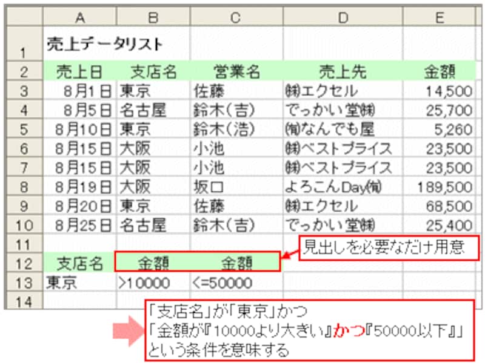Select 23,500 amount in row 6
The width and height of the screenshot is (485, 363).
[x=439, y=148]
